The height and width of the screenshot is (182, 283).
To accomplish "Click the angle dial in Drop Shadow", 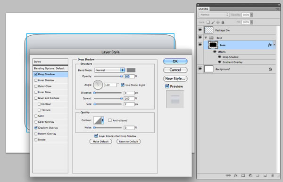I will (x=98, y=85).
